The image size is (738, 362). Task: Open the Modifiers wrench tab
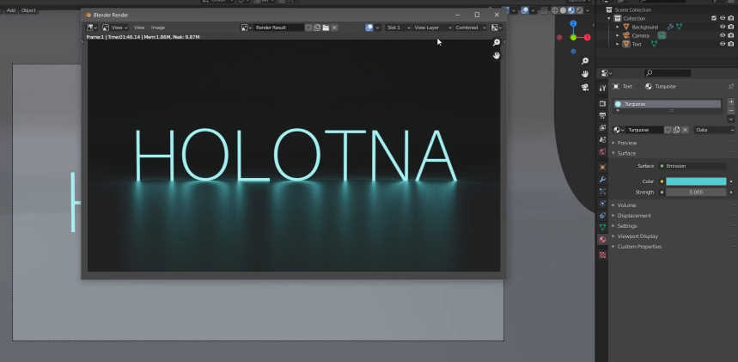pyautogui.click(x=602, y=180)
